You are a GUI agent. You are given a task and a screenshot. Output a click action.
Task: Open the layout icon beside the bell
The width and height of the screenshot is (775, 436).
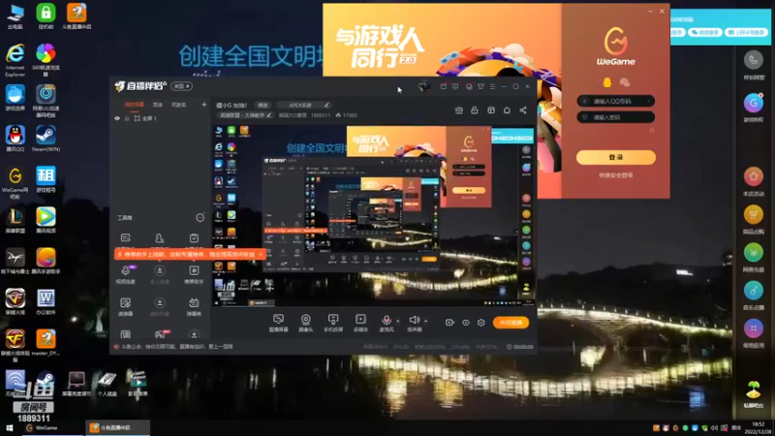click(x=491, y=110)
